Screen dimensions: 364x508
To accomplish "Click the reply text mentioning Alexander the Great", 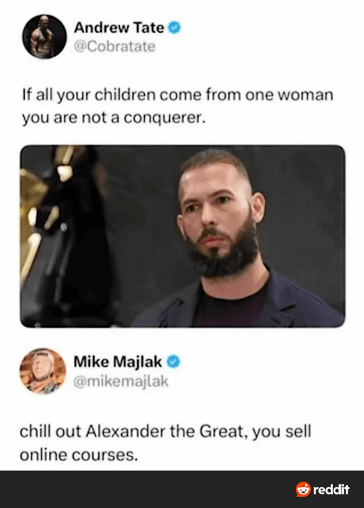I will pyautogui.click(x=165, y=443).
